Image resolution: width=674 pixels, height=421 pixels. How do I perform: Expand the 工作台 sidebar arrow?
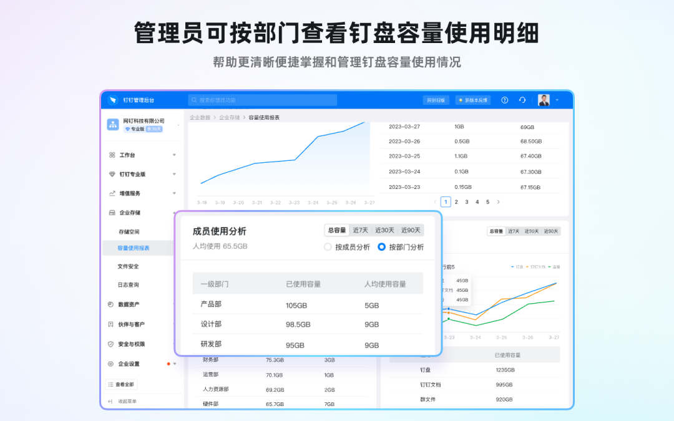tap(174, 155)
